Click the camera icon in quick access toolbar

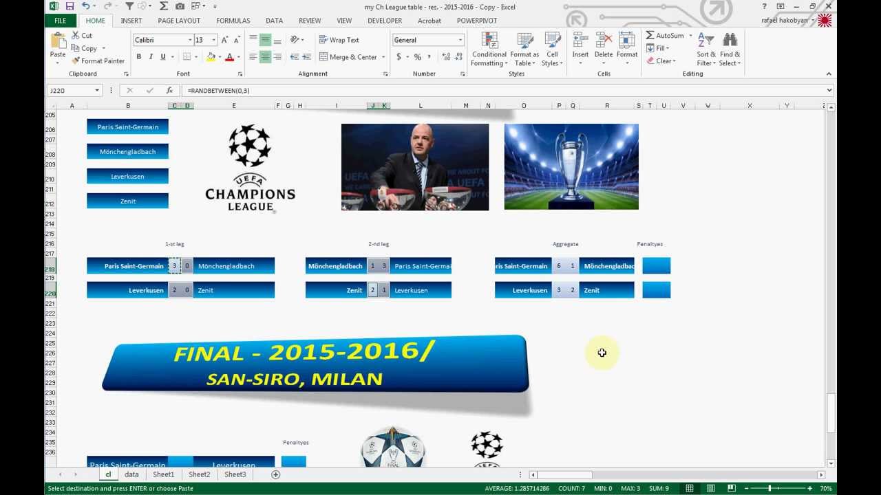180,6
